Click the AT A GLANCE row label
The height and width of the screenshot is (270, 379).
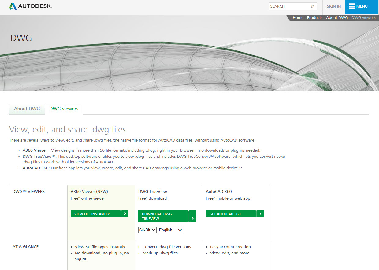(x=26, y=246)
